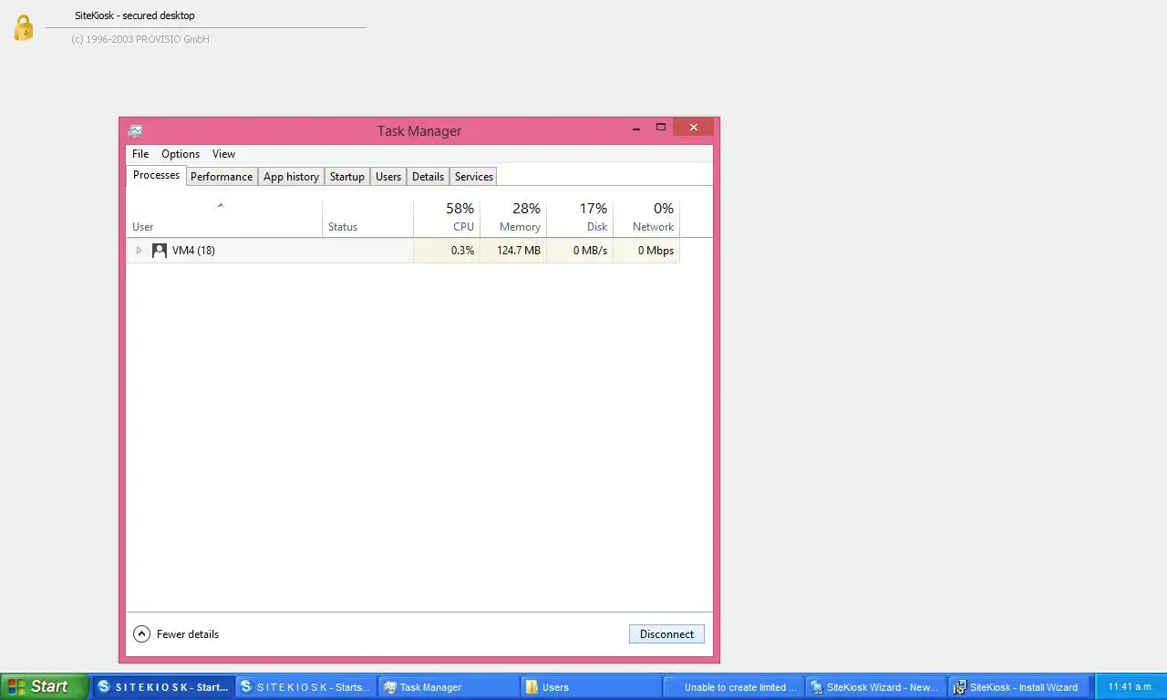Minimize the Task Manager window
The height and width of the screenshot is (700, 1167).
[x=635, y=129]
